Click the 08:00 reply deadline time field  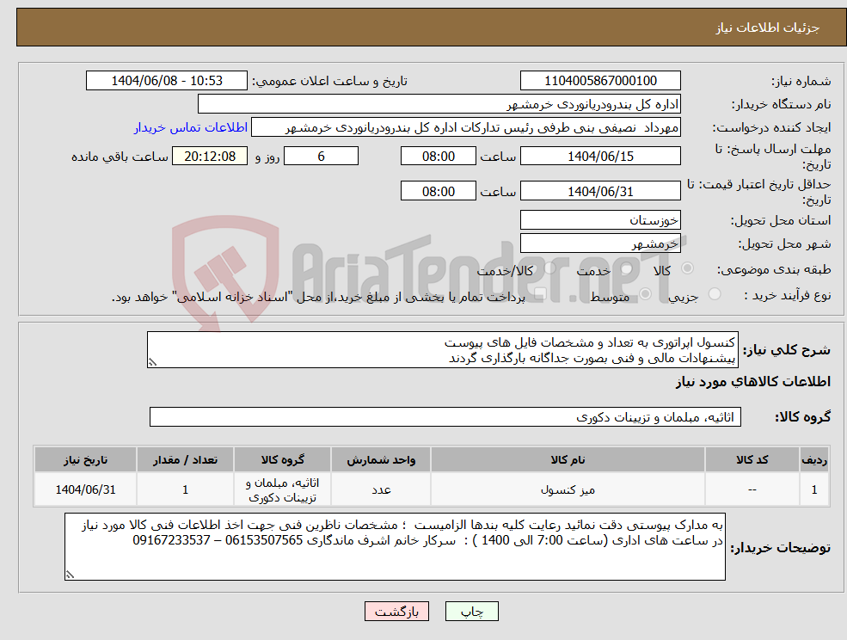click(438, 156)
